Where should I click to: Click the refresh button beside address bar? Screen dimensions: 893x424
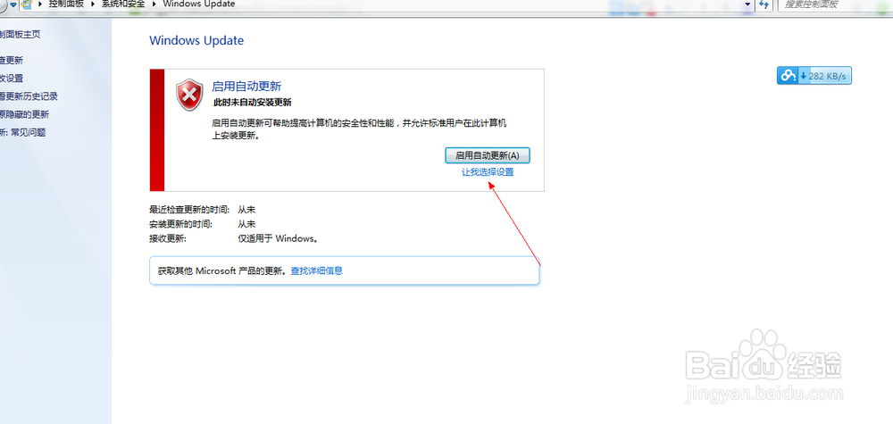pos(764,4)
